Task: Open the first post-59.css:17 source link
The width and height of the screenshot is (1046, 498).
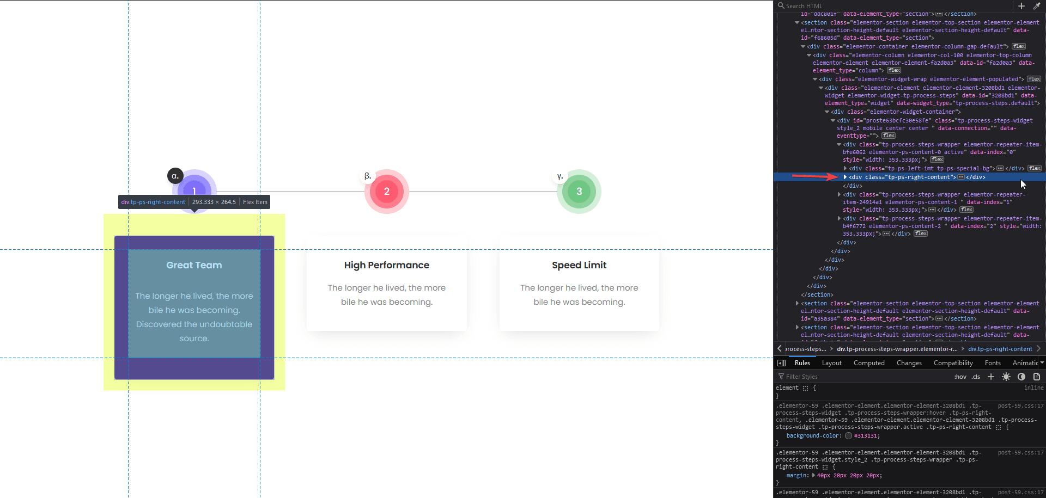Action: 1020,406
